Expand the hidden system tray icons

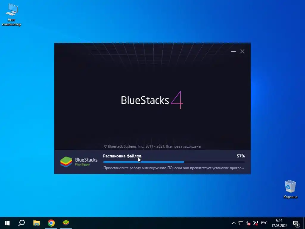[x=234, y=223]
